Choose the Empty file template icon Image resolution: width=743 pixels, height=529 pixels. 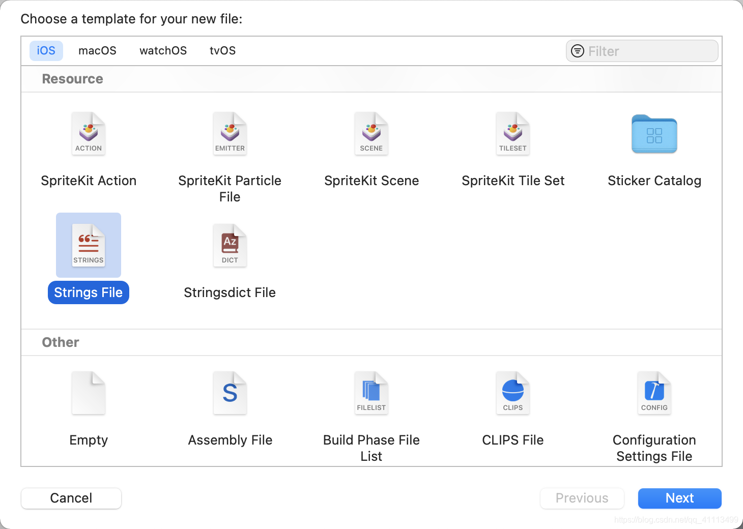89,393
